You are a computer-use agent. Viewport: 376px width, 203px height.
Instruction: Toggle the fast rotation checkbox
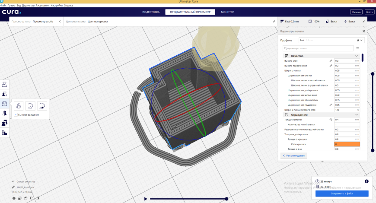click(x=16, y=115)
